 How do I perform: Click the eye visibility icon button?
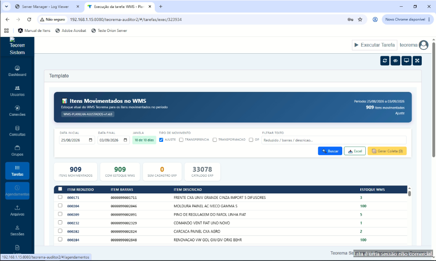point(395,60)
